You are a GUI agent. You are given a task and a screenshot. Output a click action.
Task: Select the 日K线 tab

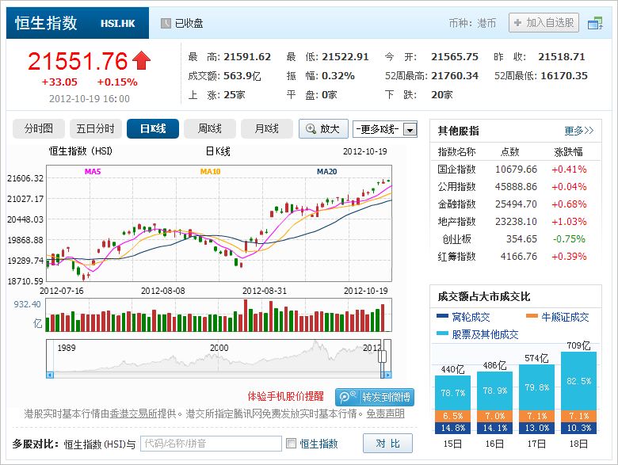(153, 128)
